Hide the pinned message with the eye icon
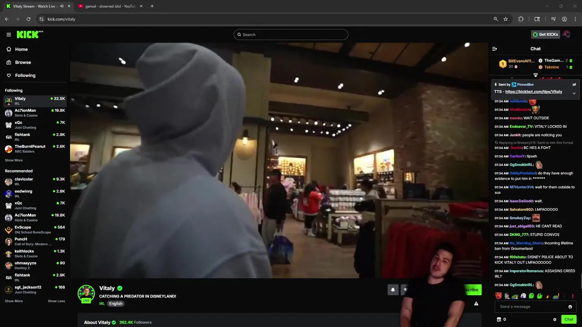This screenshot has height=327, width=582. coord(574,84)
